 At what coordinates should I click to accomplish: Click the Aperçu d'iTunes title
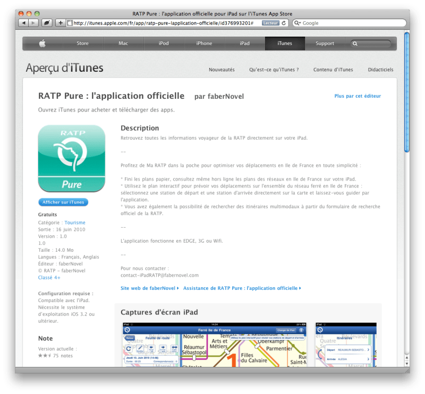(64, 68)
